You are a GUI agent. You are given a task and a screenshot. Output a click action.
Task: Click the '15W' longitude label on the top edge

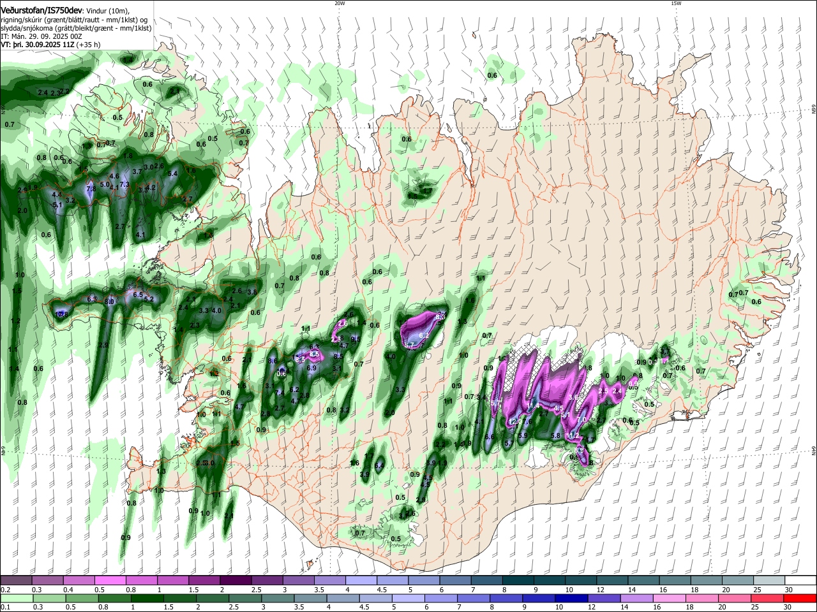676,3
